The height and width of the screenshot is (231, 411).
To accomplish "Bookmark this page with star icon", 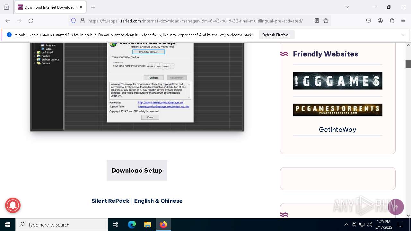I will coord(326,21).
